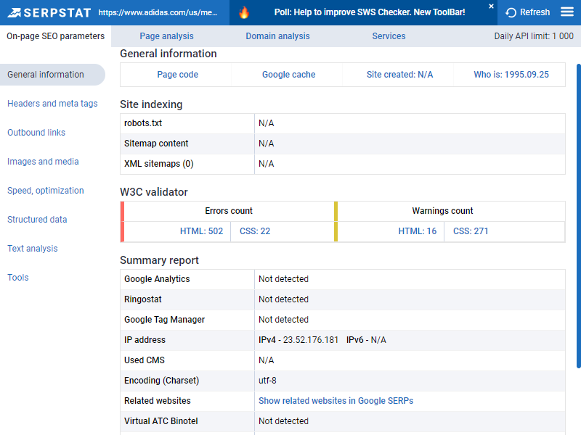Click the robots.txt row label
The height and width of the screenshot is (435, 581).
coord(143,123)
